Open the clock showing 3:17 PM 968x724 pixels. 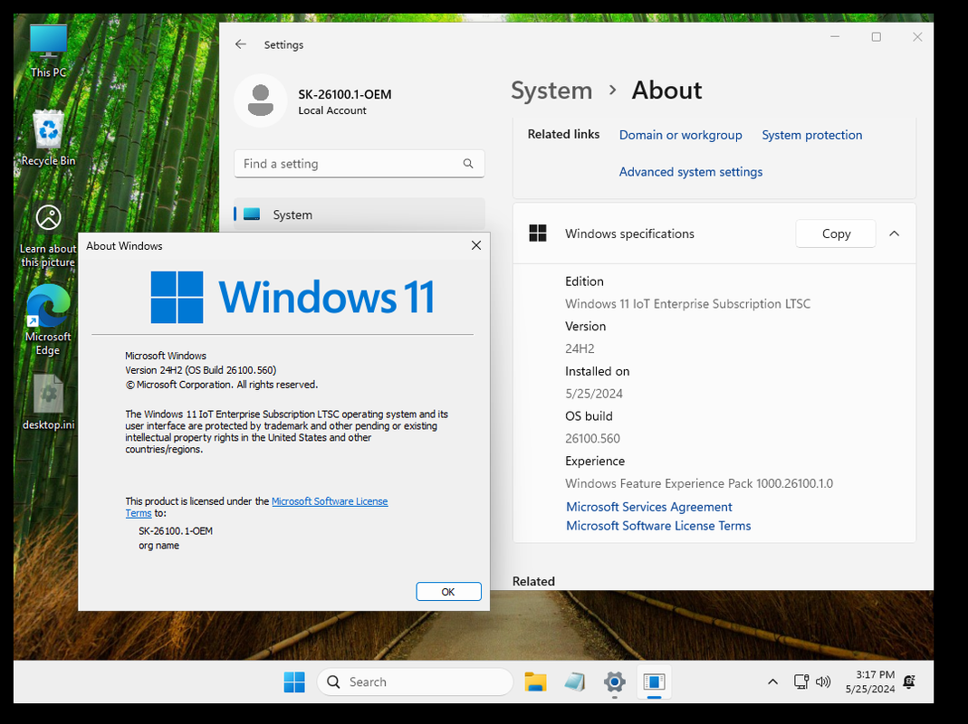(870, 682)
